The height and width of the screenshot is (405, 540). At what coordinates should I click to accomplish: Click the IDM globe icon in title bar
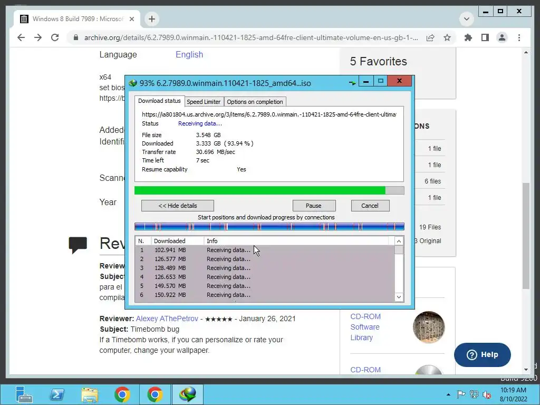133,83
